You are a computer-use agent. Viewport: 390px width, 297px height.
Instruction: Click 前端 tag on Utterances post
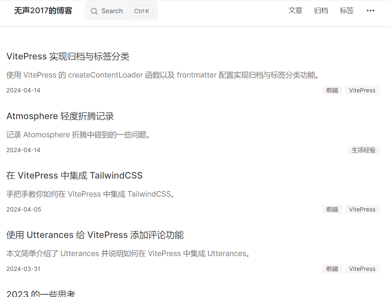coord(332,269)
